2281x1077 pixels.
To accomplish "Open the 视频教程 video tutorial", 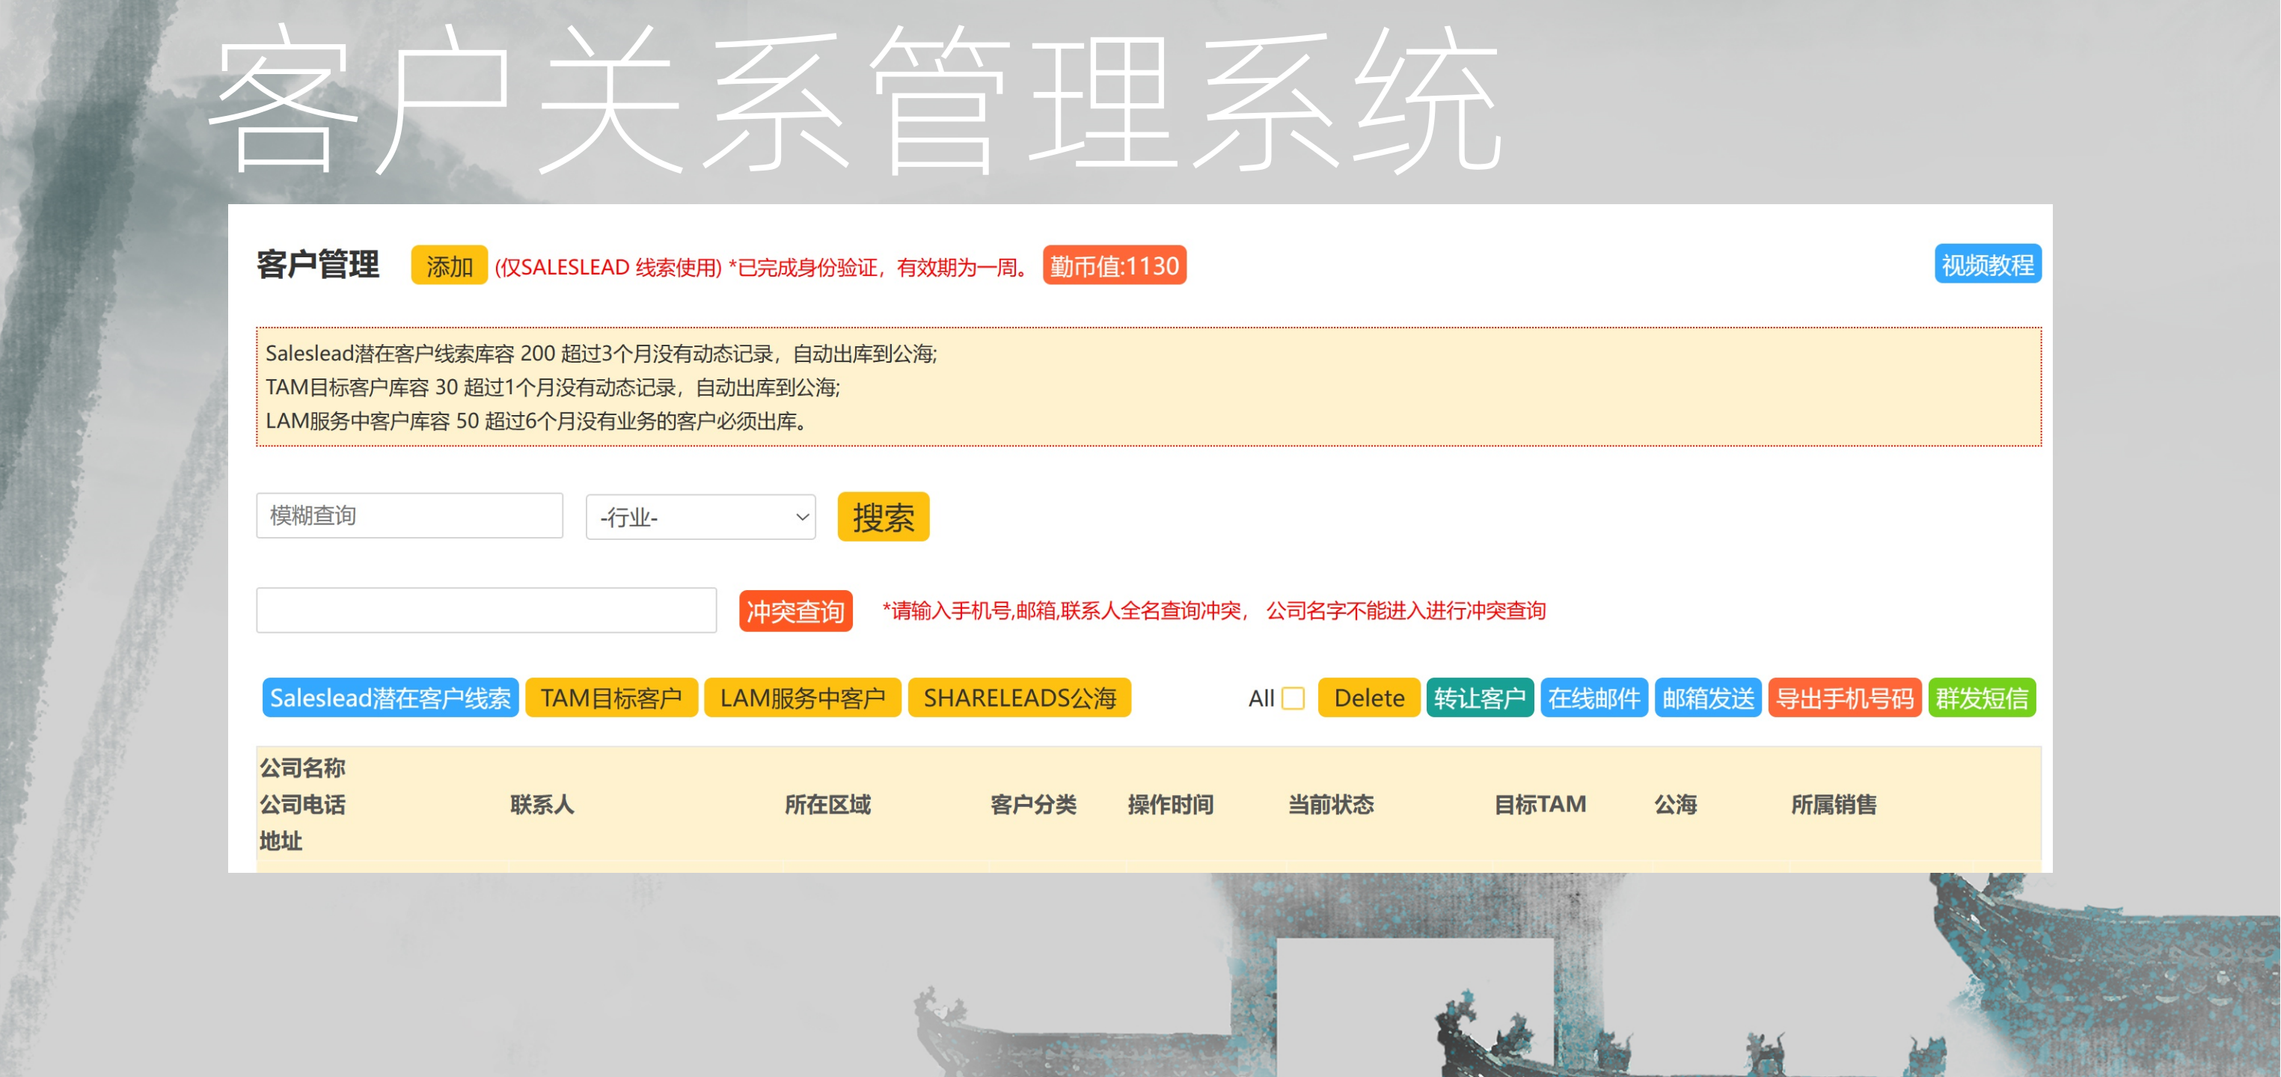I will tap(1986, 265).
